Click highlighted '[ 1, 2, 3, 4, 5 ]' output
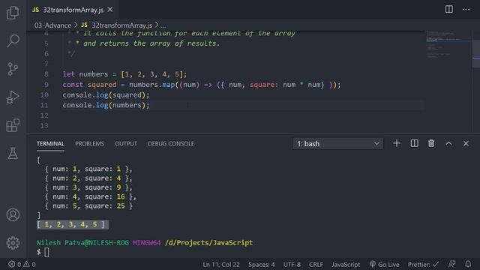The width and height of the screenshot is (480, 270). tap(73, 224)
